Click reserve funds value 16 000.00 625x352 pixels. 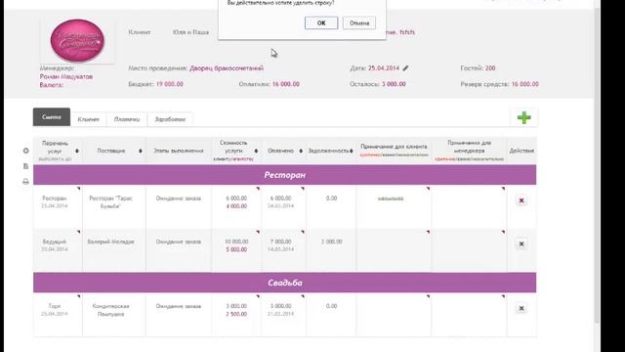(x=525, y=84)
